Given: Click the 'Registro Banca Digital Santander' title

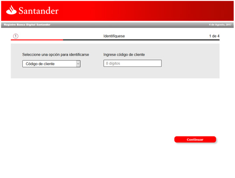Looking at the screenshot, I should pyautogui.click(x=27, y=24).
